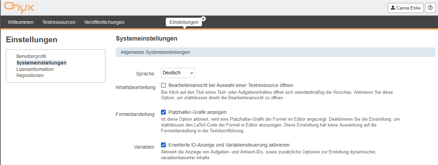The image size is (438, 165).
Task: Open Benutzerprofil in settings sidebar
Action: point(31,56)
